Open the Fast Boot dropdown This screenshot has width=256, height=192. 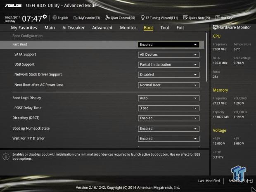[x=168, y=45]
